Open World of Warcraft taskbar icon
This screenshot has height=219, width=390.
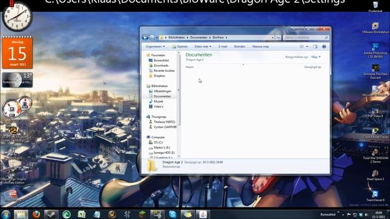[x=112, y=214]
